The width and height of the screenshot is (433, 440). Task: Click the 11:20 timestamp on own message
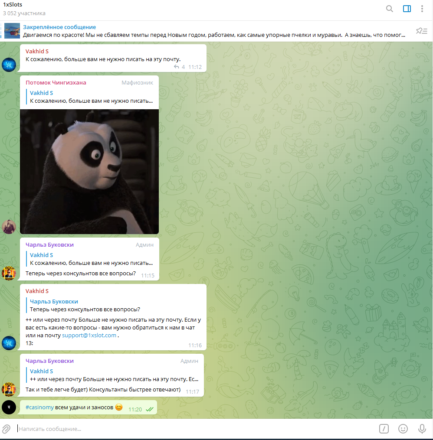pyautogui.click(x=135, y=409)
